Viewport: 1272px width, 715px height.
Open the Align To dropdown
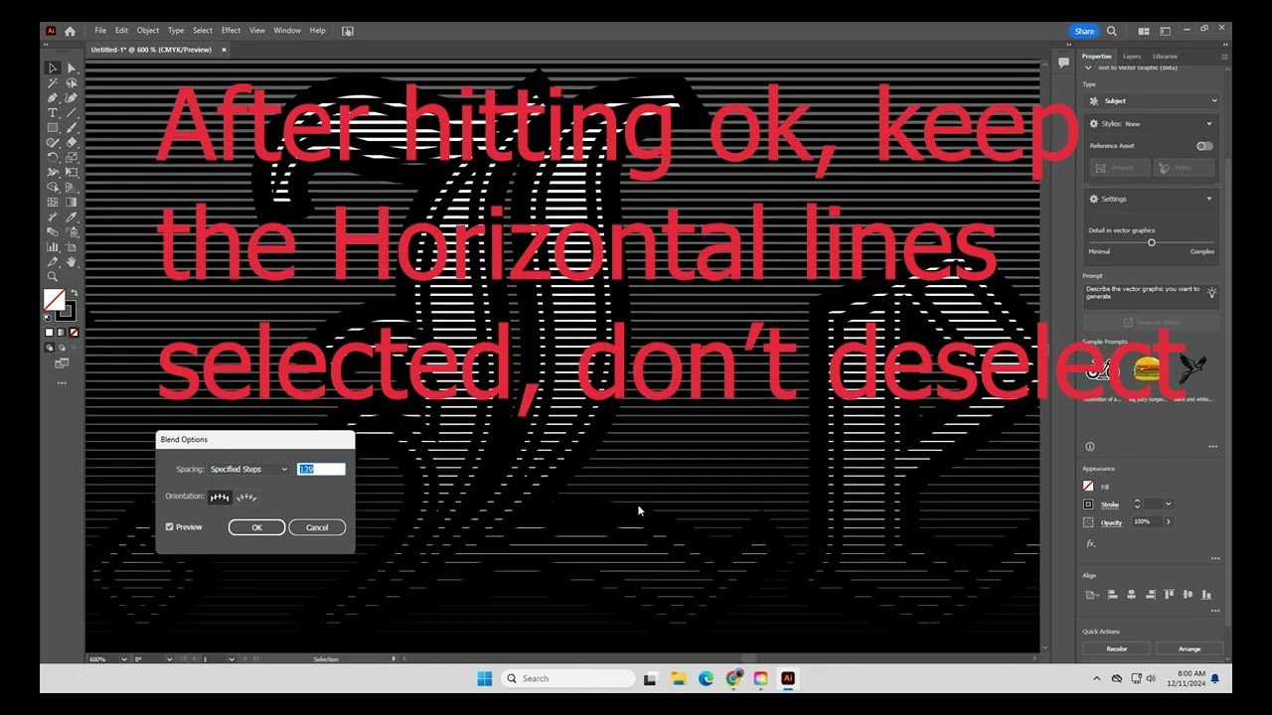click(x=1092, y=595)
